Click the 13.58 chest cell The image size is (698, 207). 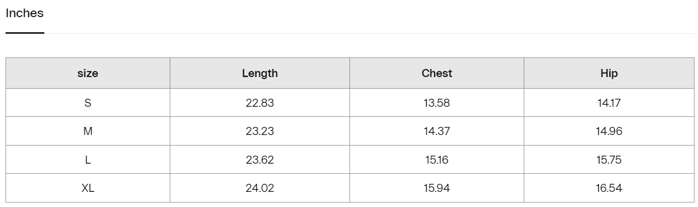[x=437, y=103]
